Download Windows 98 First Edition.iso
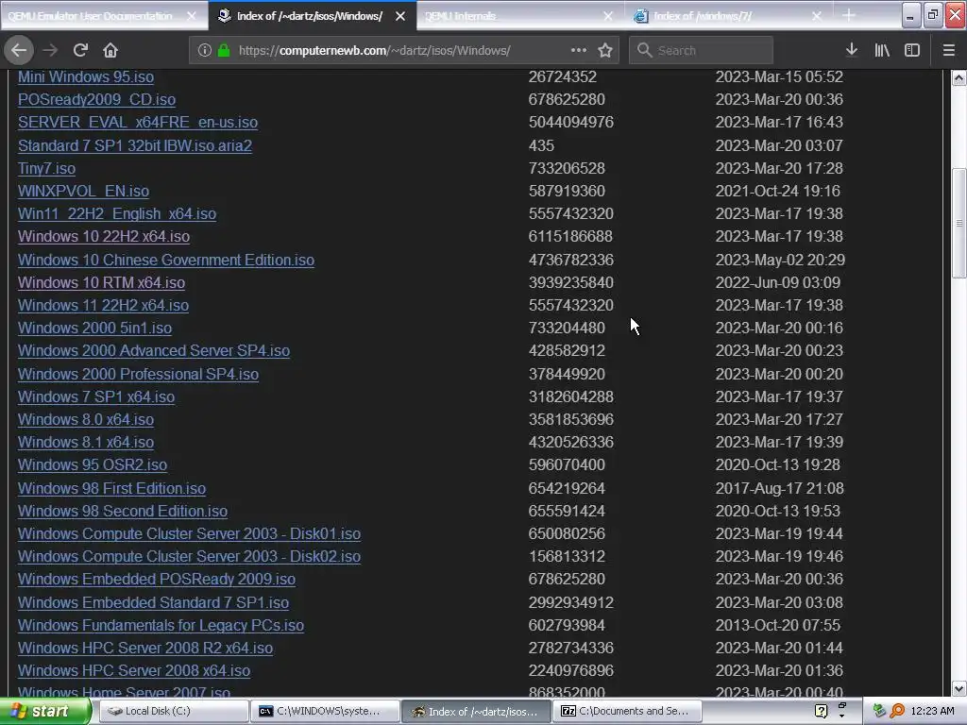The height and width of the screenshot is (725, 967). (x=111, y=488)
